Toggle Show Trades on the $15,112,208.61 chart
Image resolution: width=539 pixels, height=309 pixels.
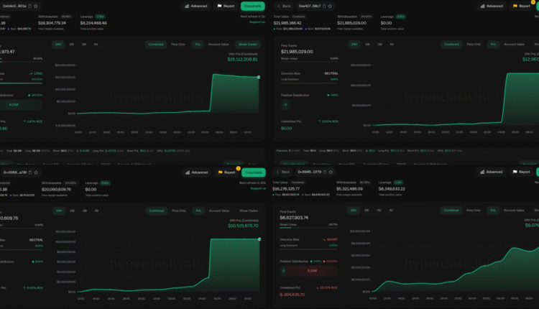248,44
